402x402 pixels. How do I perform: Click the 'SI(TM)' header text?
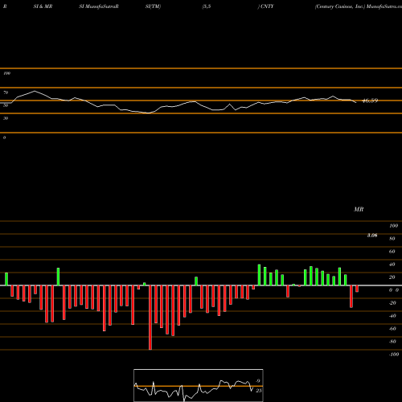click(x=153, y=6)
